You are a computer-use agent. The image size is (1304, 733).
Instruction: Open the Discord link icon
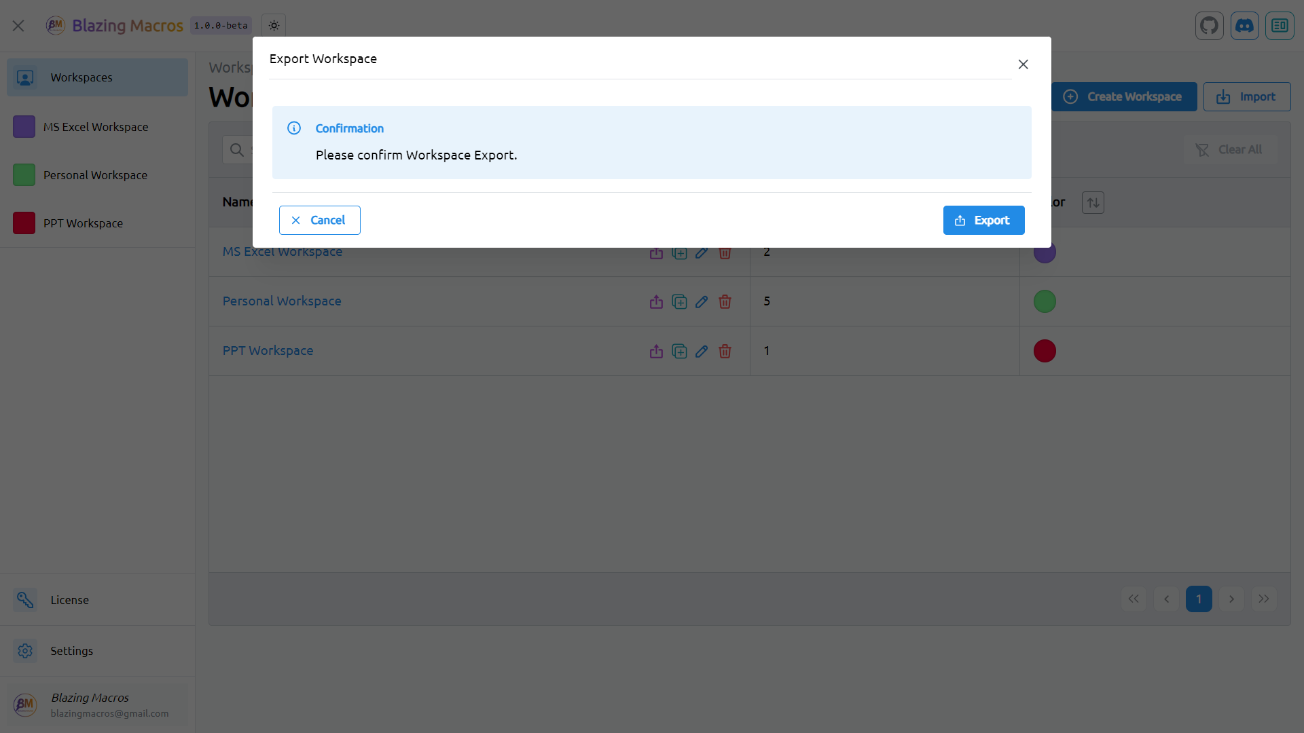tap(1244, 26)
